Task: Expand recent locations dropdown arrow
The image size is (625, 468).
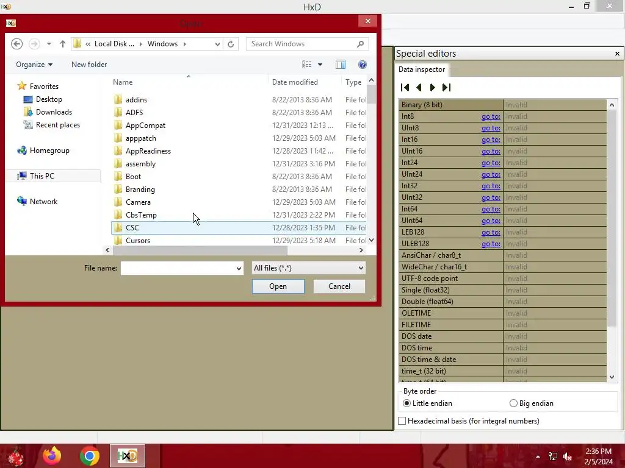Action: 49,44
